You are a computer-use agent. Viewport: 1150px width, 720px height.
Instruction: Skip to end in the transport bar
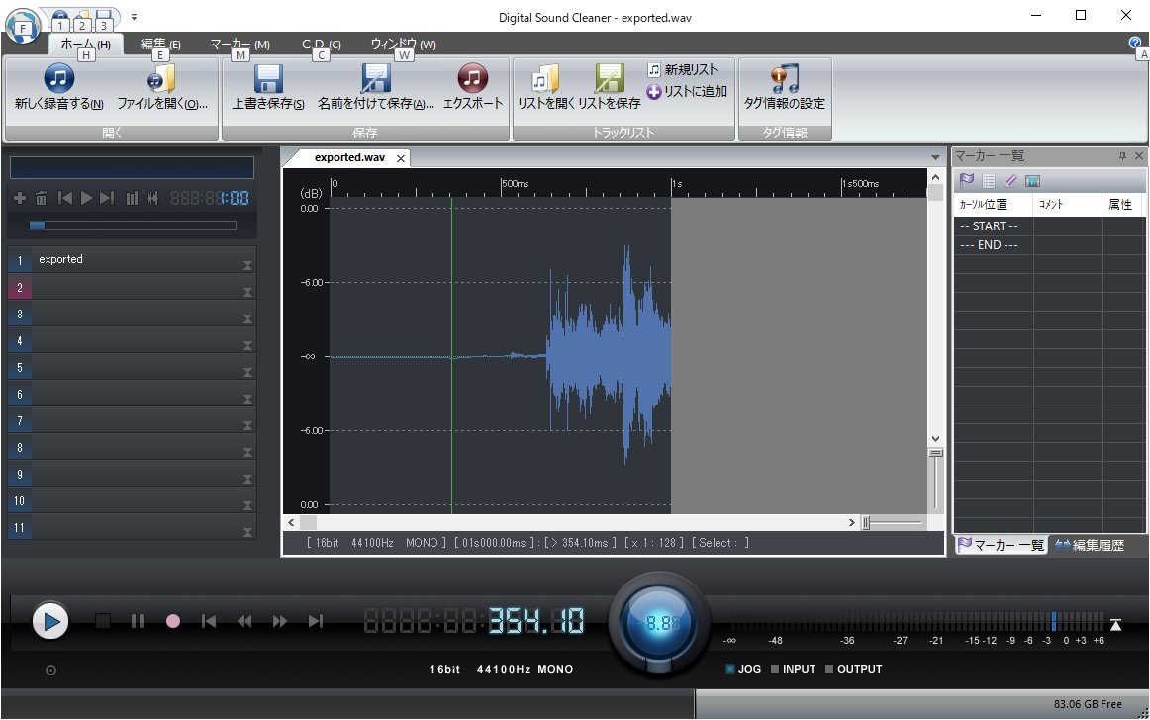pyautogui.click(x=316, y=622)
